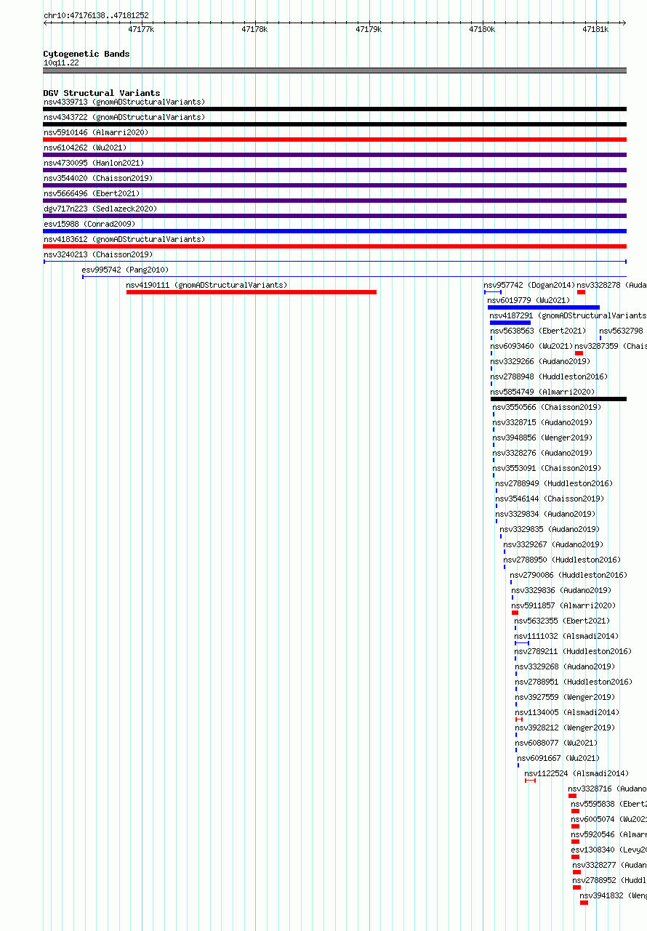Click nsv1122524 (Alsmadi2014) label
This screenshot has width=647, height=931.
(x=576, y=773)
